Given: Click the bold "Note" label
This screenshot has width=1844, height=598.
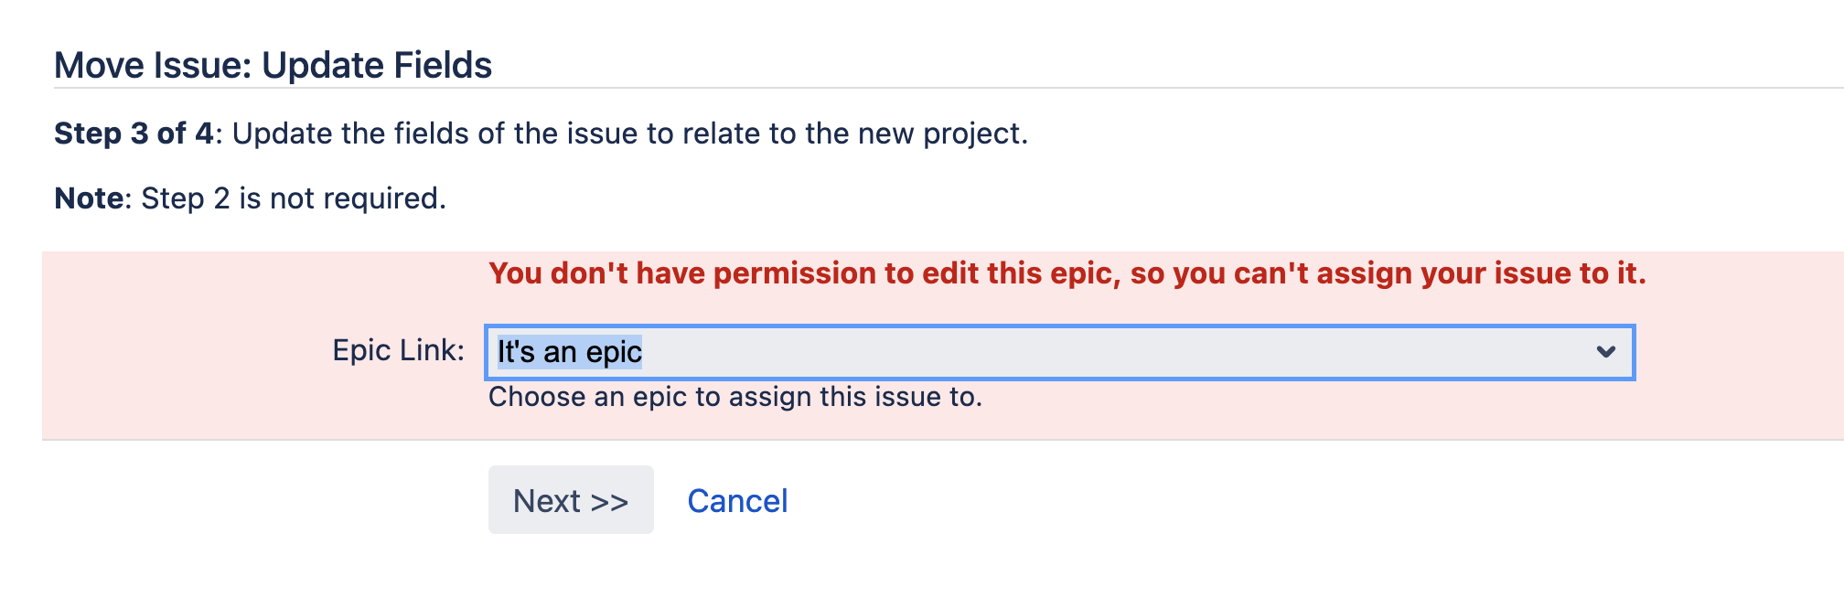Looking at the screenshot, I should pos(89,198).
